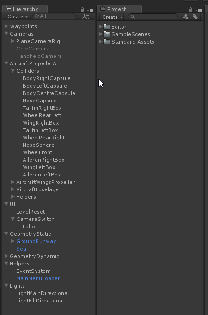This screenshot has height=315, width=208.
Task: Expand the GeometryDynamic object
Action: [6, 256]
